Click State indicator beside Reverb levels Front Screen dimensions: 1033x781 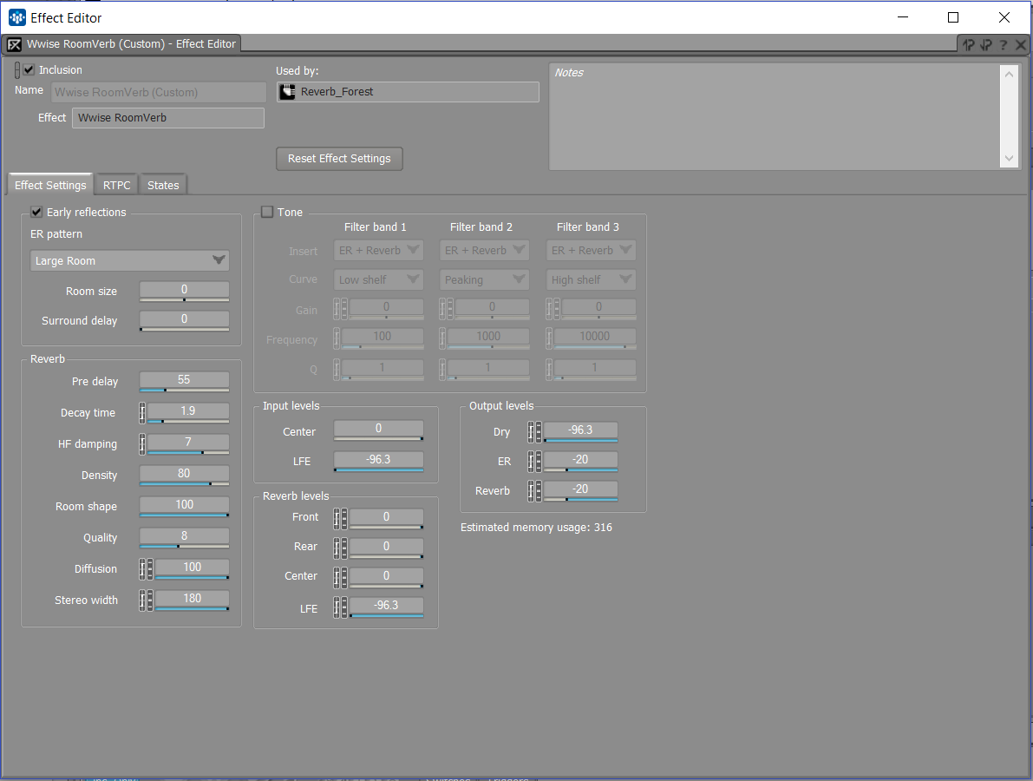coord(343,519)
